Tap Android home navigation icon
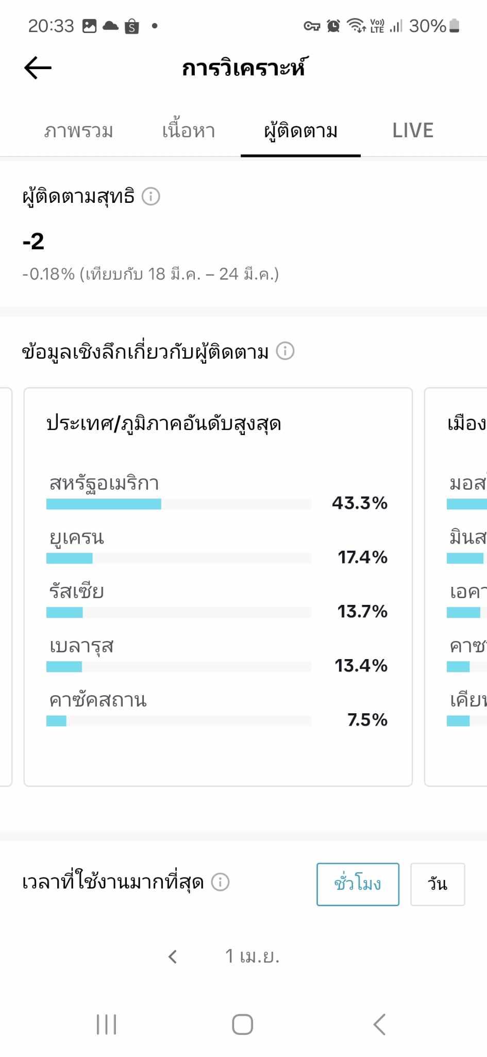Viewport: 487px width, 1057px height. [x=243, y=1024]
